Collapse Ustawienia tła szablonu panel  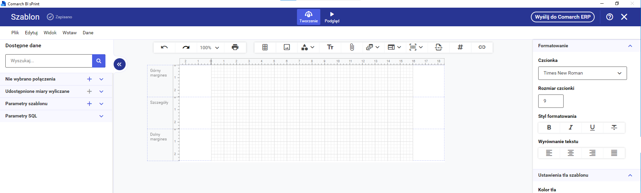pyautogui.click(x=630, y=175)
